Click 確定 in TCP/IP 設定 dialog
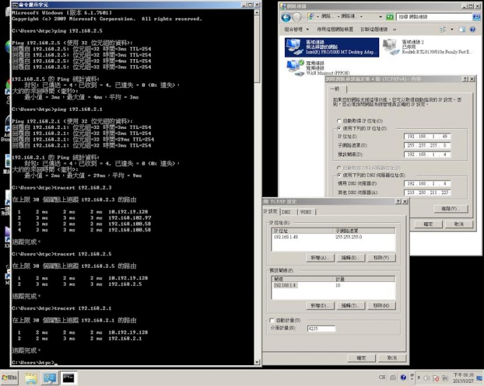Screen dimensions: 484x386 (362, 358)
